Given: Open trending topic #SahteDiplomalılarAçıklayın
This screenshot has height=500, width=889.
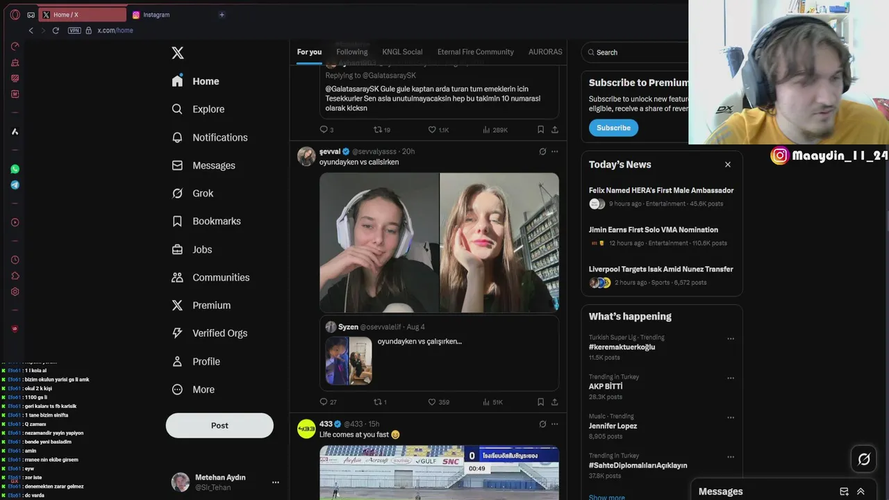Looking at the screenshot, I should pos(638,465).
